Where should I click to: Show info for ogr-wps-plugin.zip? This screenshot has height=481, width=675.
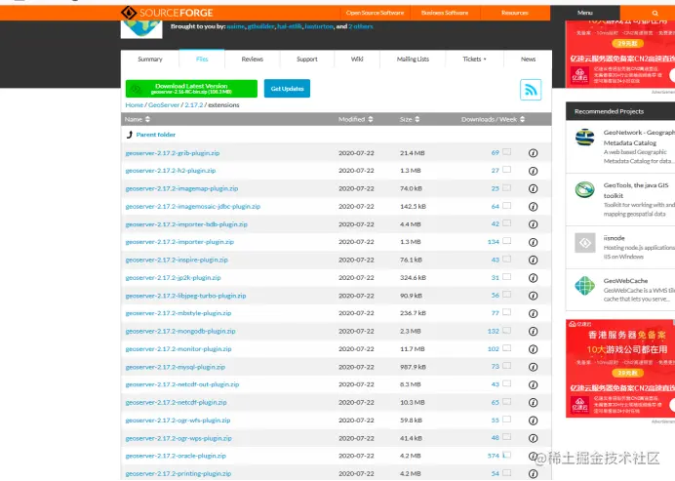pos(533,438)
